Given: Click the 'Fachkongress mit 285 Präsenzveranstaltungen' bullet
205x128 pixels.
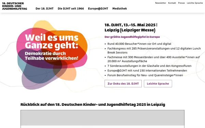Looking at the screenshot, I should 154,51.
